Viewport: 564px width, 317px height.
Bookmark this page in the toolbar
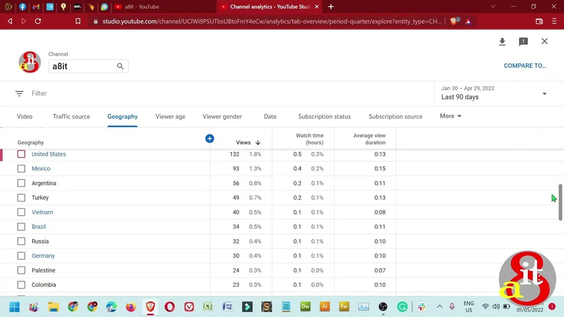click(x=78, y=21)
